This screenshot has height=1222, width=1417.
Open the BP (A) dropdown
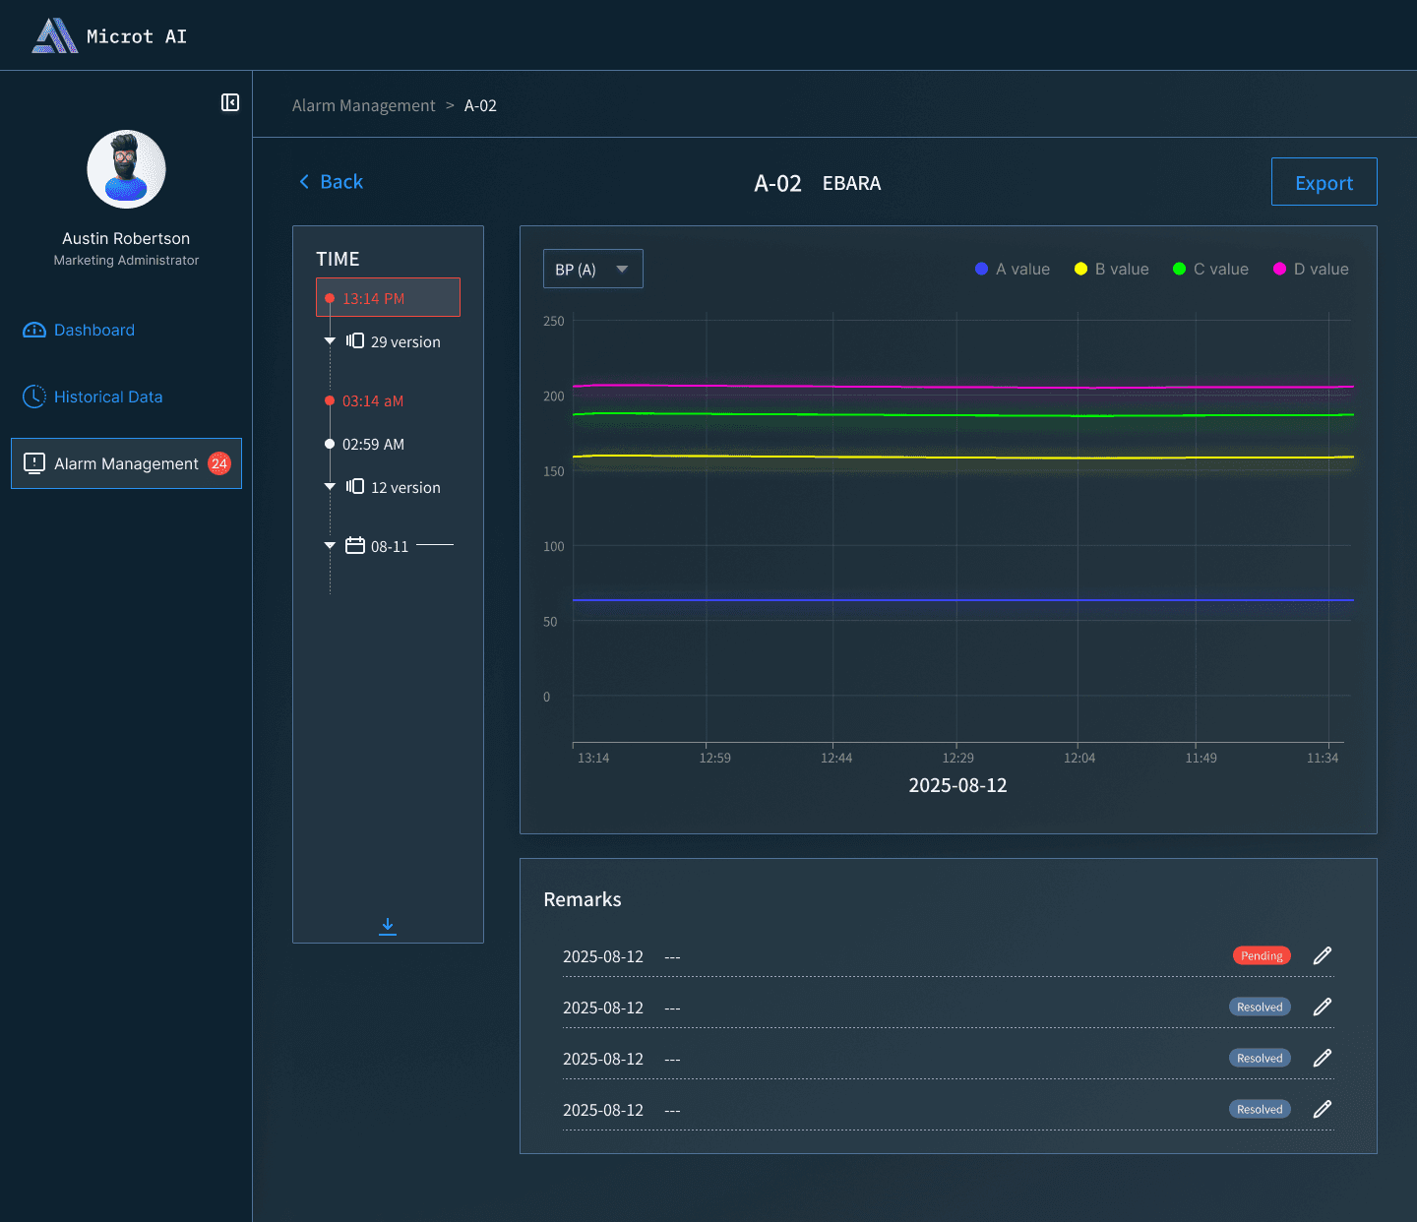[x=593, y=269]
